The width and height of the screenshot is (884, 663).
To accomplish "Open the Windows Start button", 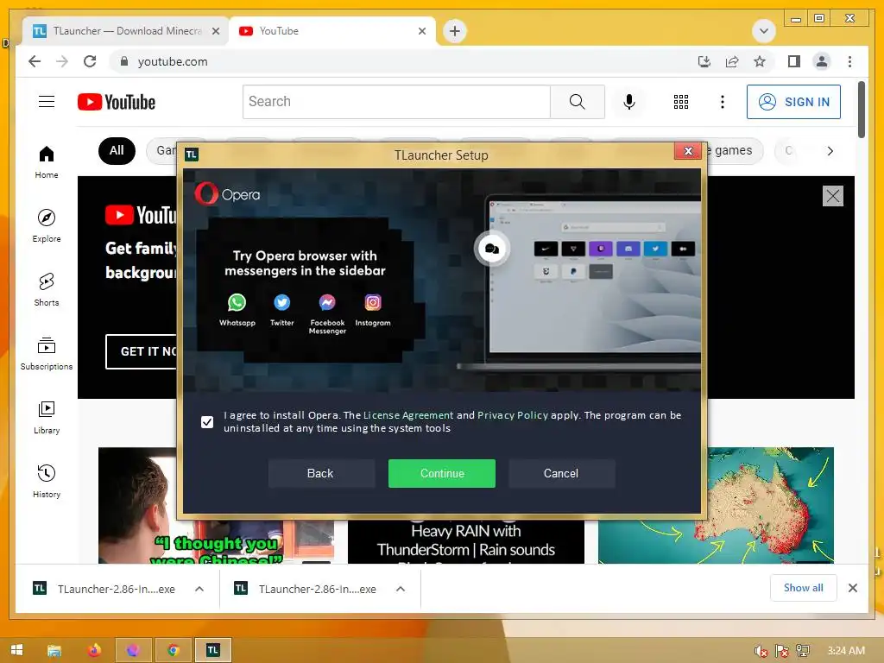I will click(17, 650).
